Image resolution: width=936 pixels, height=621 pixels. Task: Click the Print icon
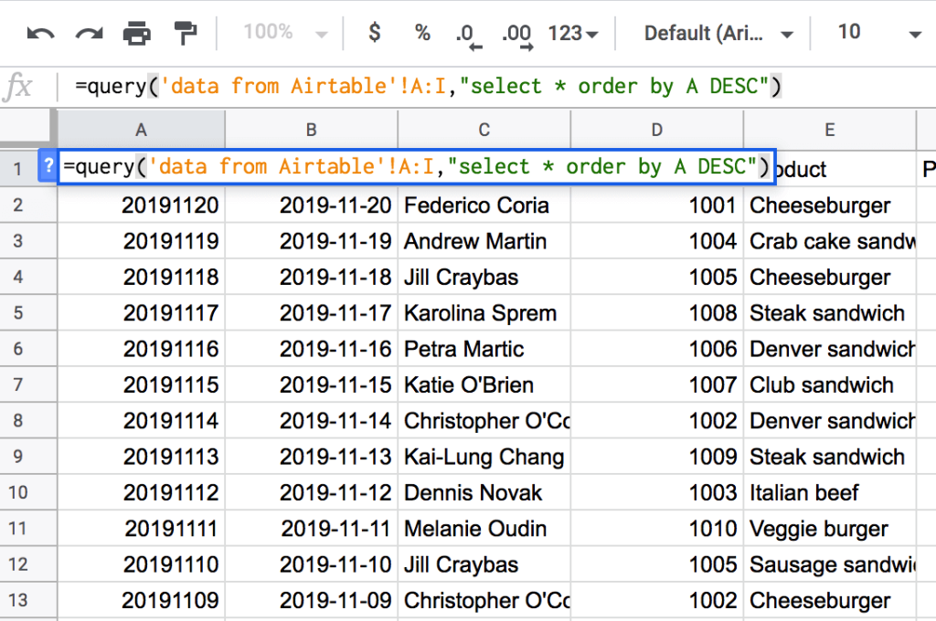137,34
